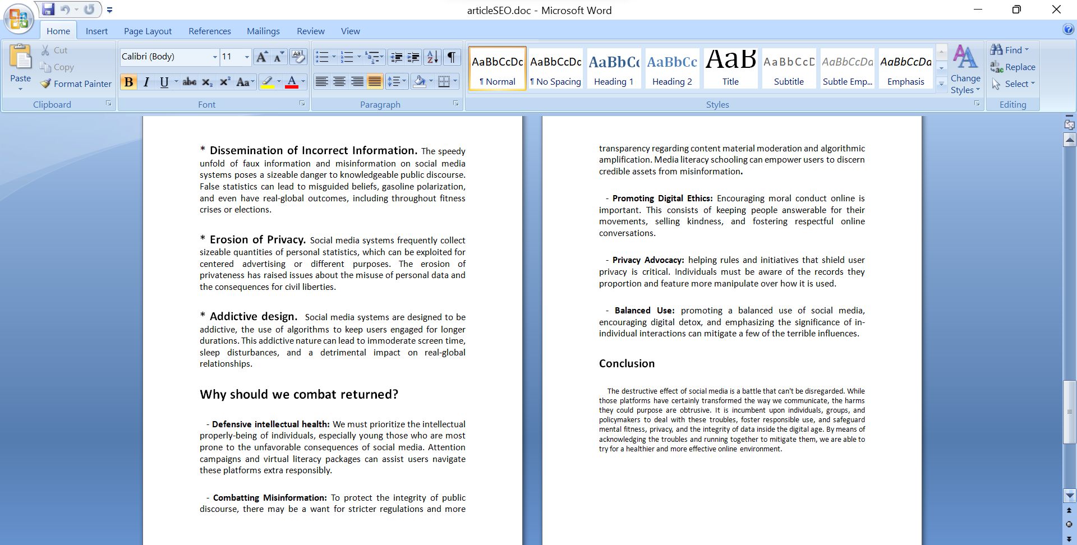Image resolution: width=1077 pixels, height=545 pixels.
Task: Open the Clipboard pane launcher
Action: (x=108, y=104)
